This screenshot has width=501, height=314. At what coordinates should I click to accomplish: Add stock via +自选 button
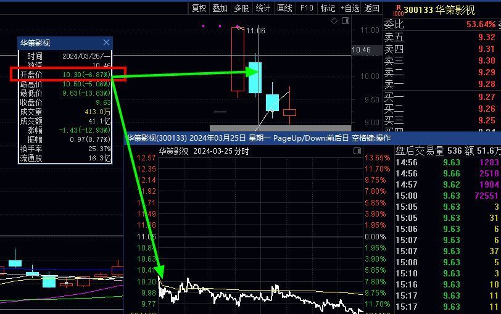click(x=350, y=8)
